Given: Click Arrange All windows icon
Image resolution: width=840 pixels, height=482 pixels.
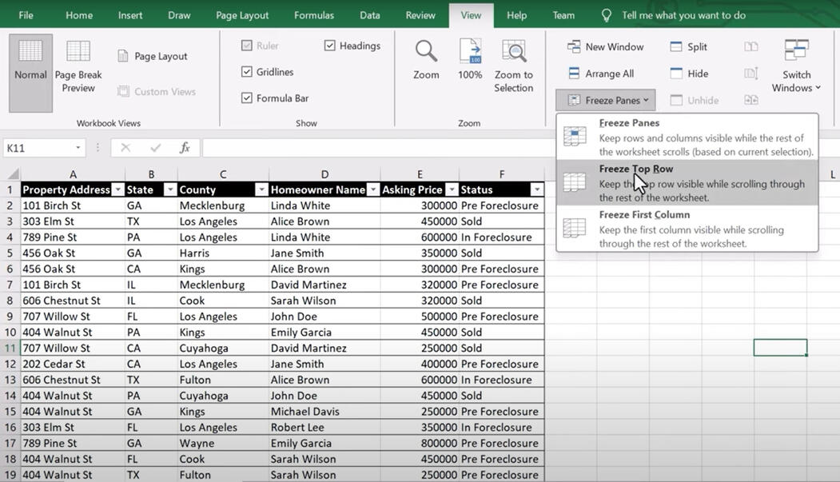Looking at the screenshot, I should (x=600, y=74).
